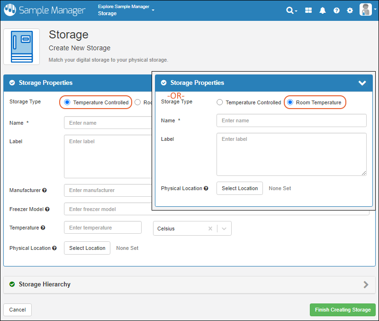This screenshot has width=379, height=321.
Task: Open notifications bell icon
Action: tap(323, 10)
